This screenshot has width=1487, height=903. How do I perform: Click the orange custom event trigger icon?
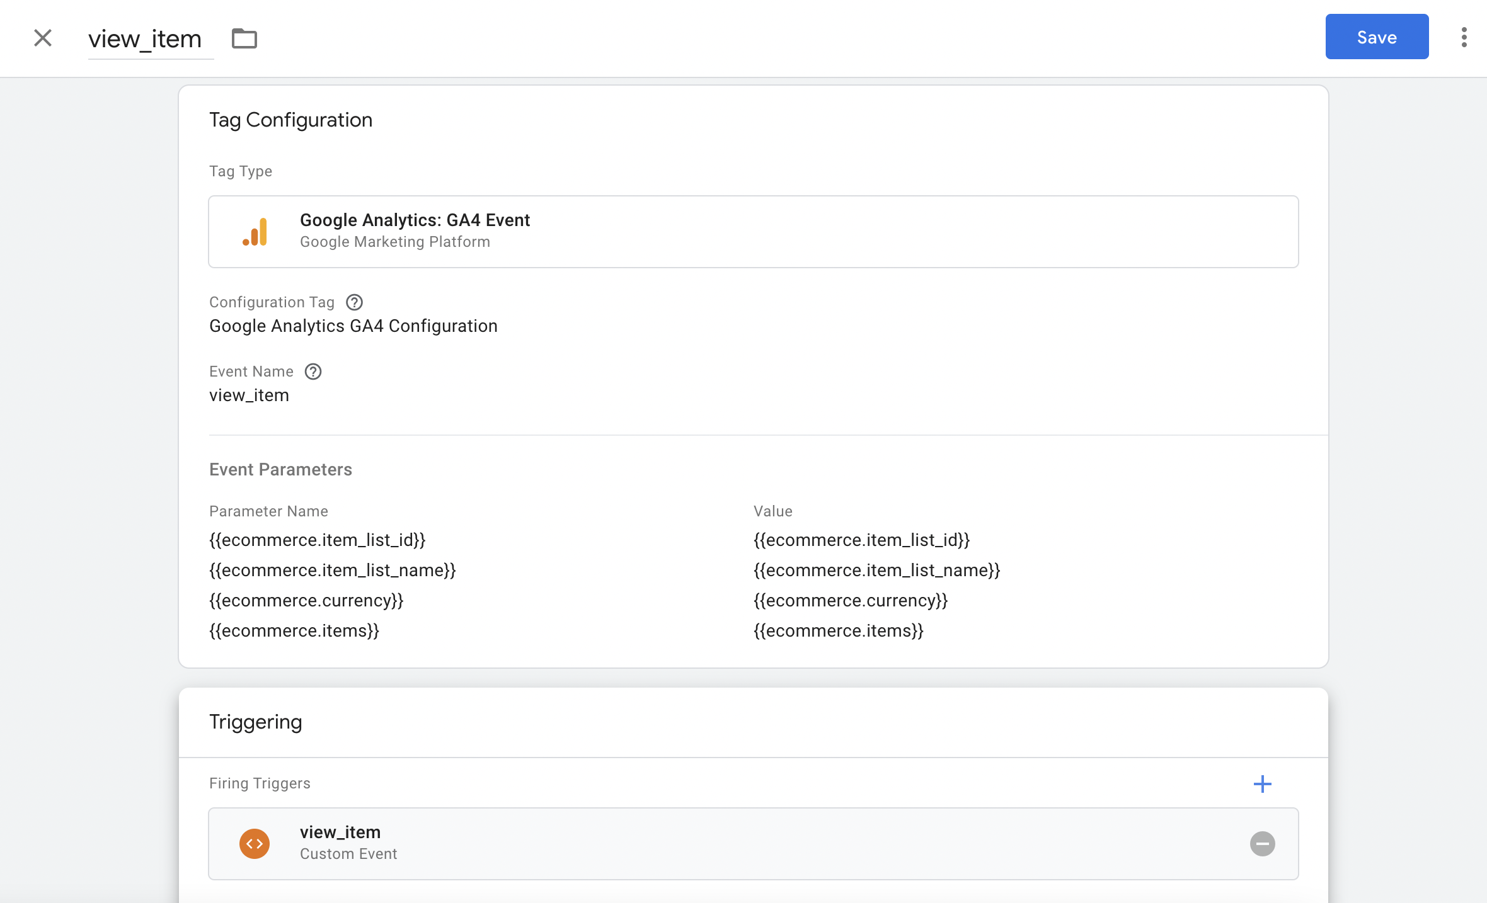click(x=255, y=844)
